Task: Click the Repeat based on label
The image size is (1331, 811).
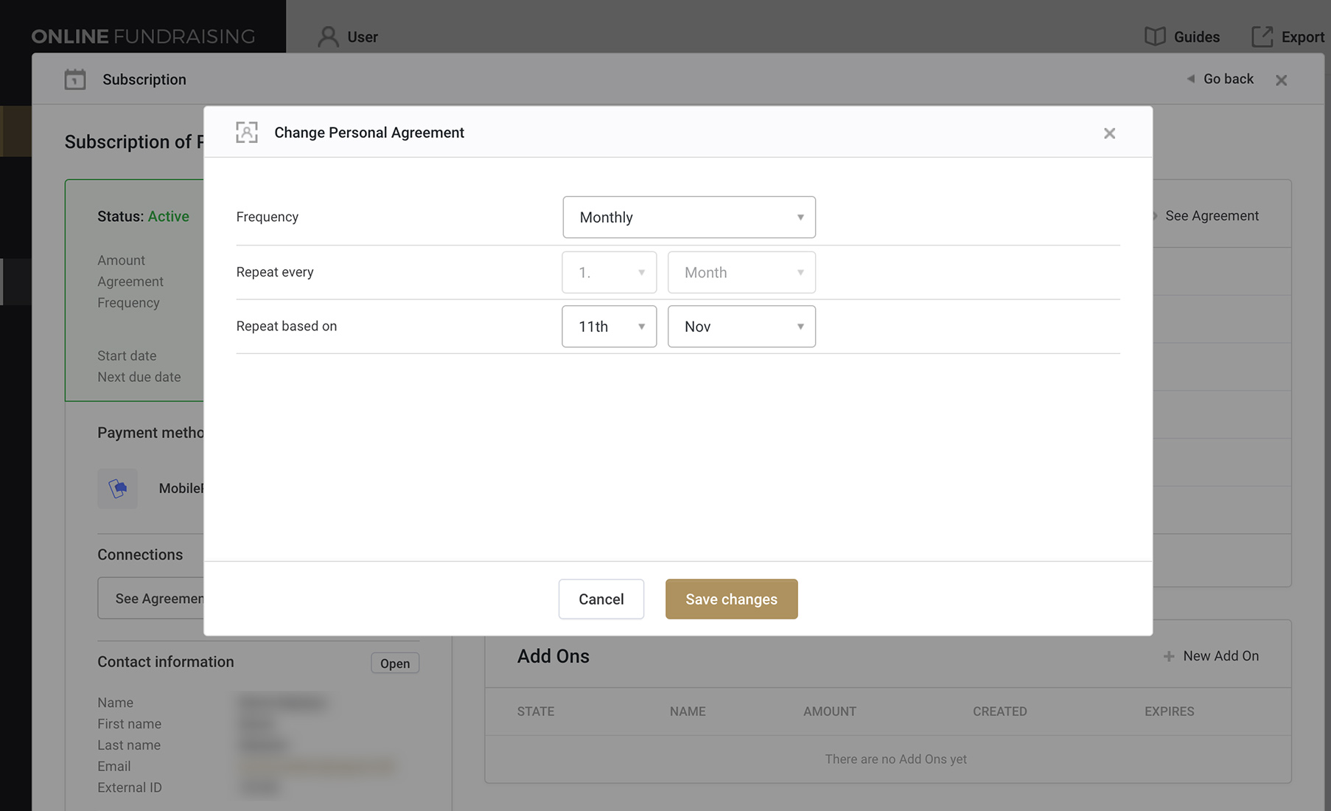Action: point(286,326)
